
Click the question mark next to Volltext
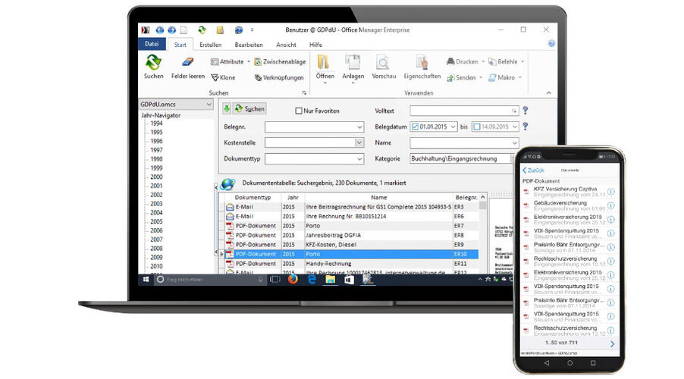(x=526, y=111)
